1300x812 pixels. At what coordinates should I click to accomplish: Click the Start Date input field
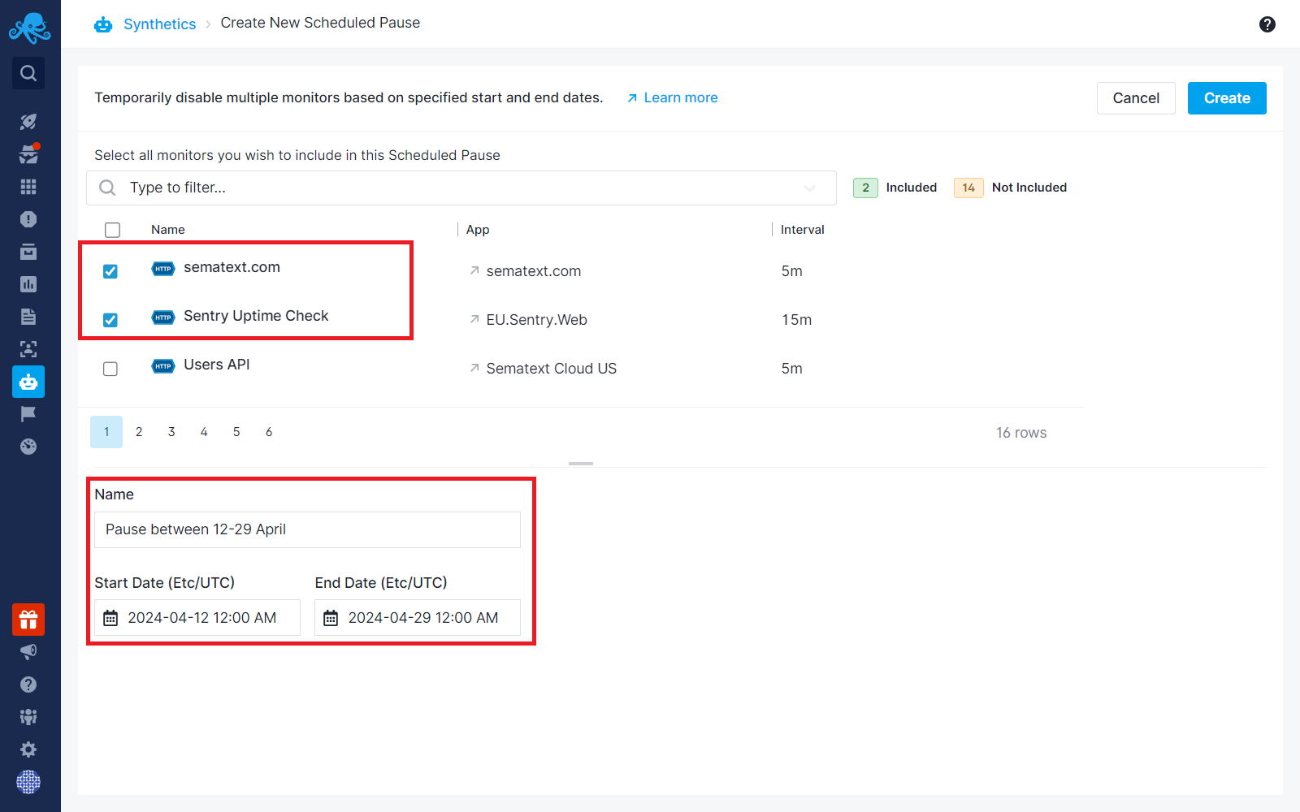click(x=197, y=618)
